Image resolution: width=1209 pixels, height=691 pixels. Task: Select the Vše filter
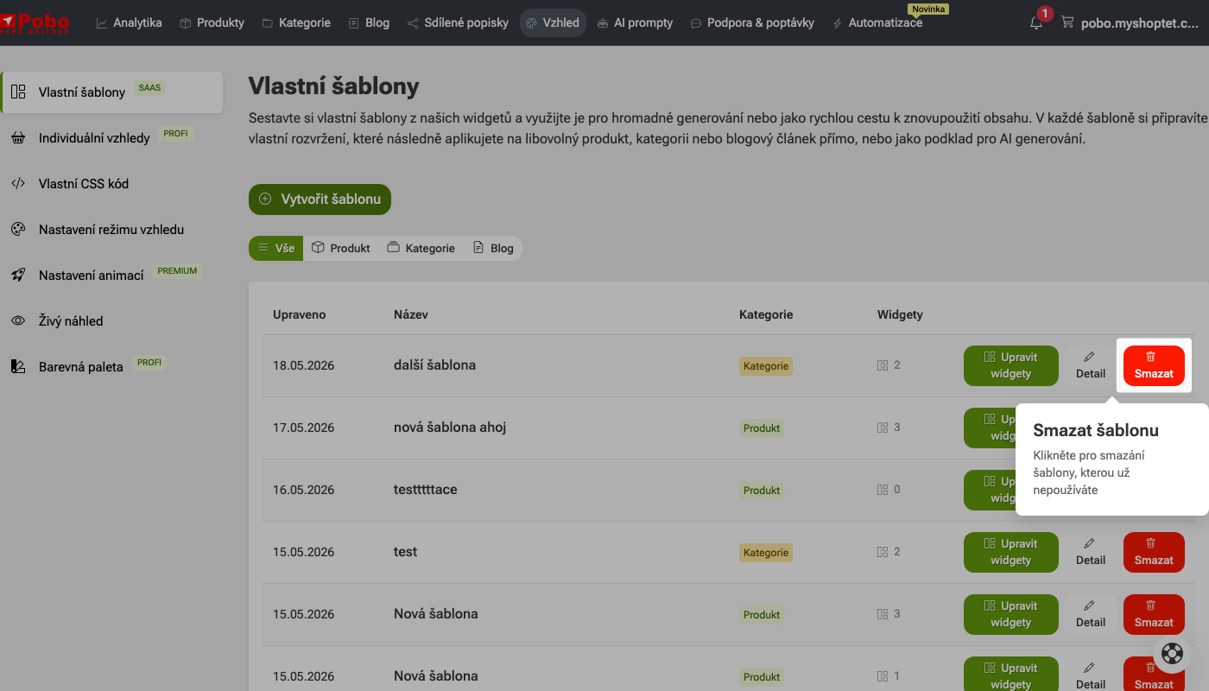click(276, 248)
